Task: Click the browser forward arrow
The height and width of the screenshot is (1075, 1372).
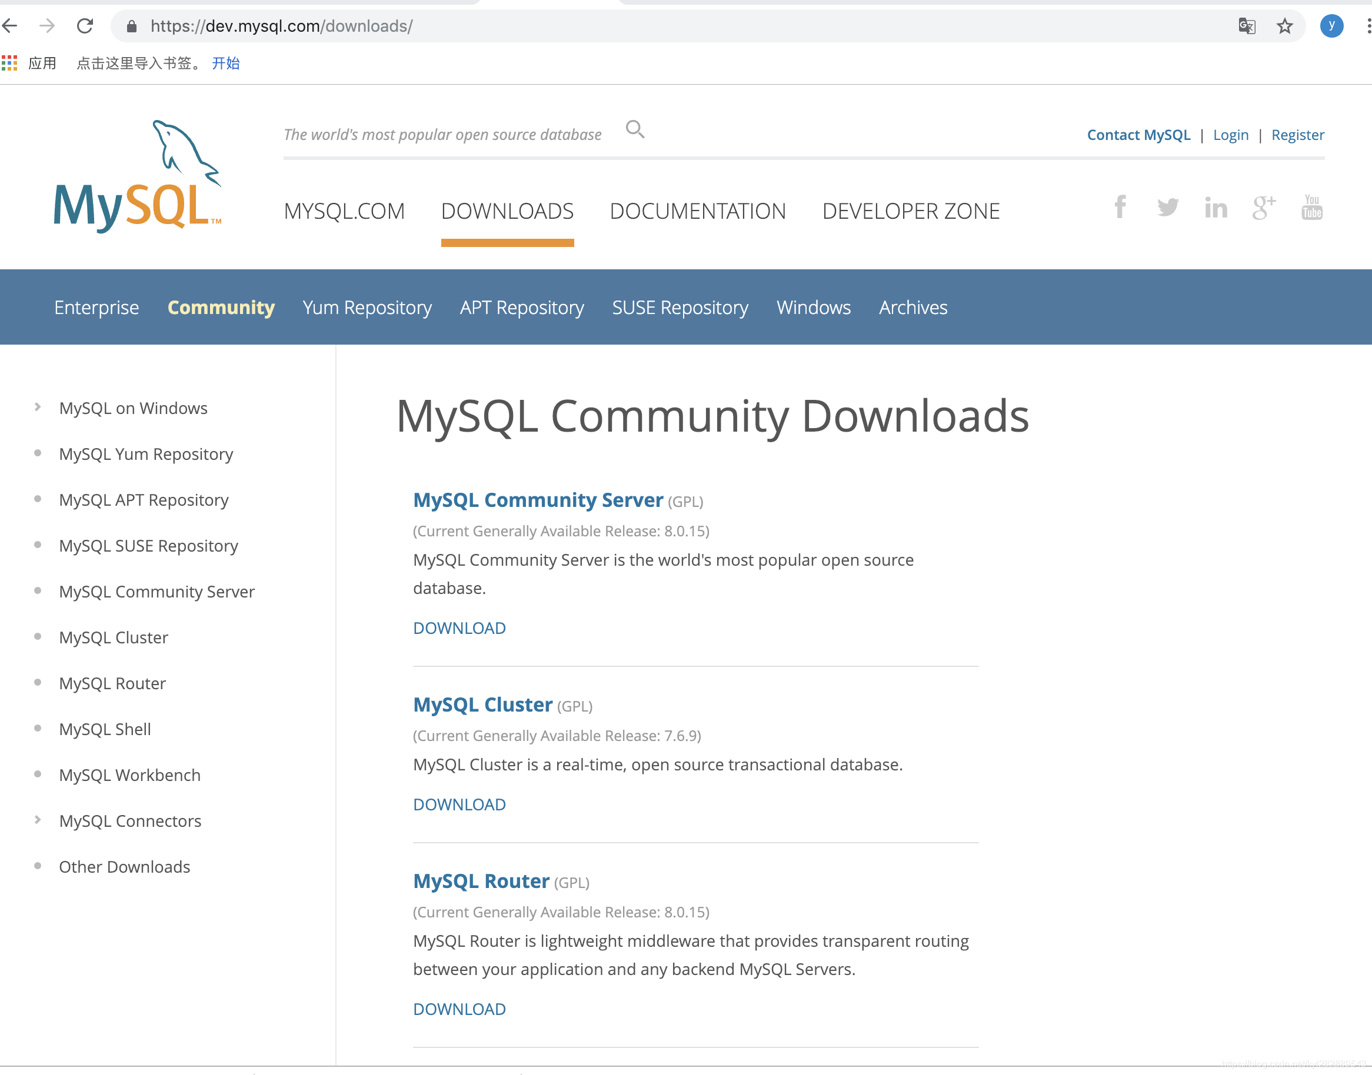Action: pos(47,26)
